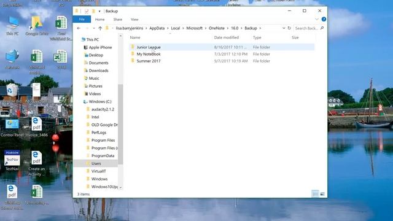Select Network desktop icon
Screen dimensions: 393x221
(x=12, y=60)
